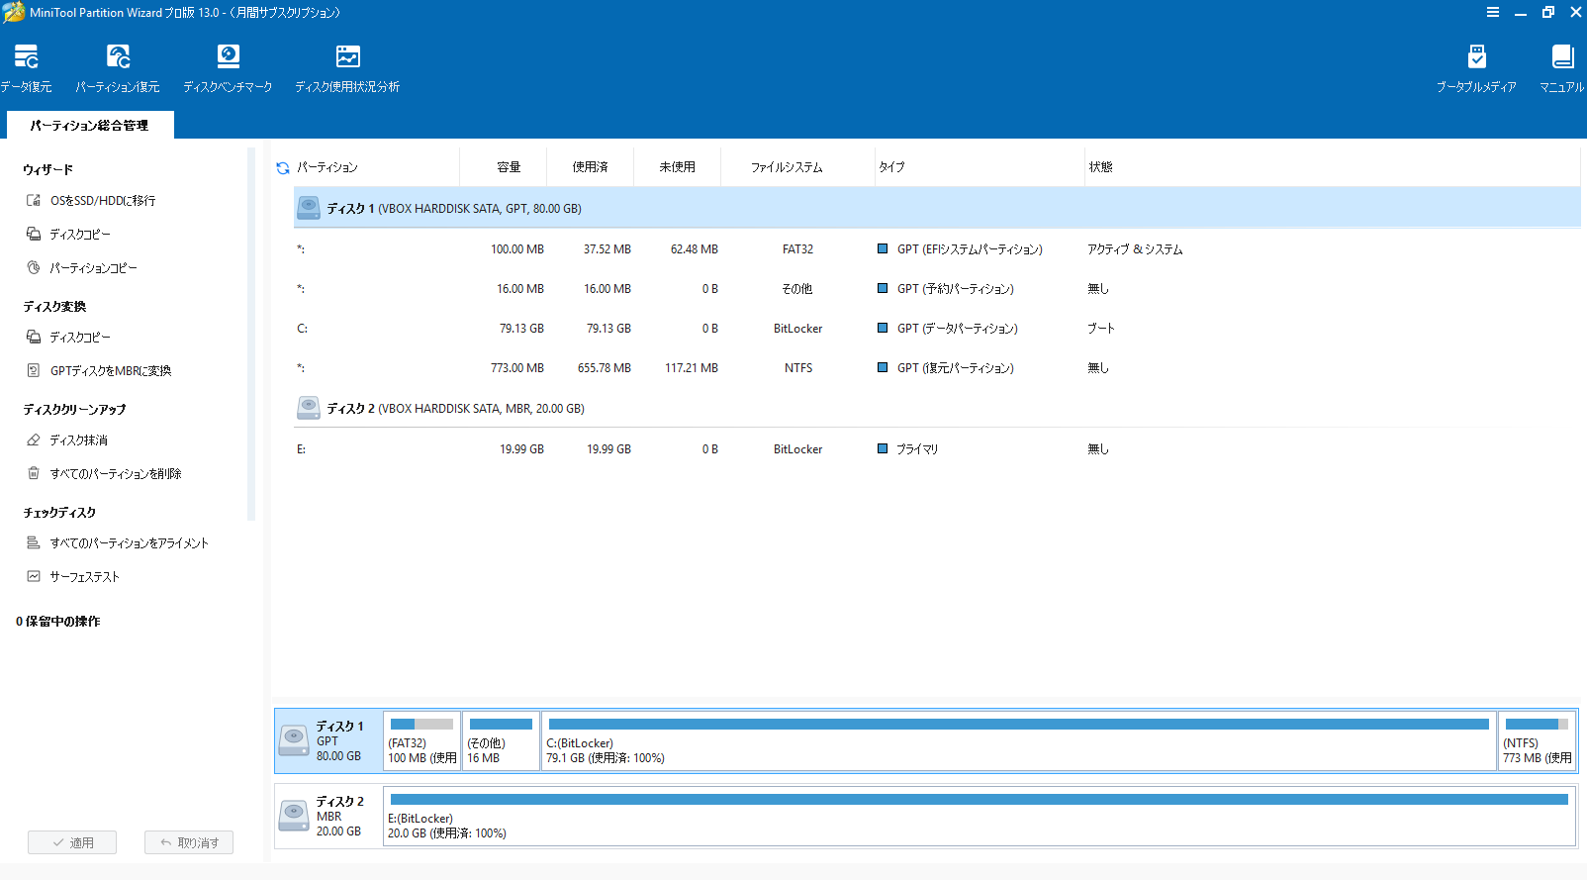Viewport: 1587px width, 880px height.
Task: Click the sidebar vertical scrollbar
Action: 251,333
